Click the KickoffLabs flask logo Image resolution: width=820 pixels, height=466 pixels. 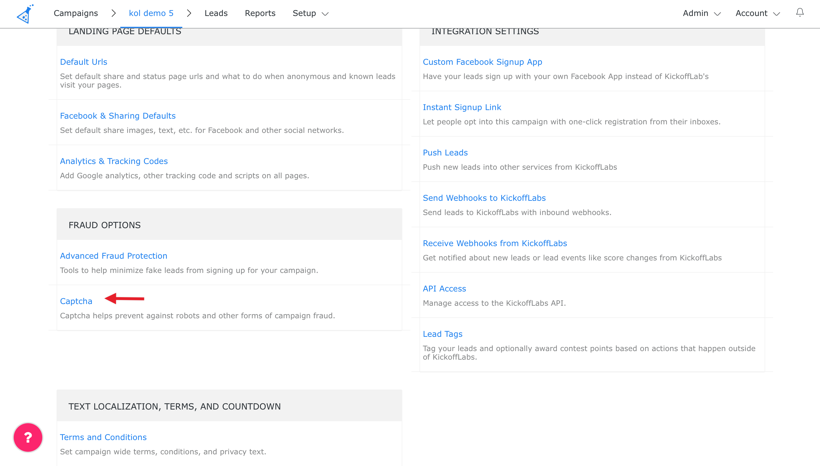tap(25, 14)
